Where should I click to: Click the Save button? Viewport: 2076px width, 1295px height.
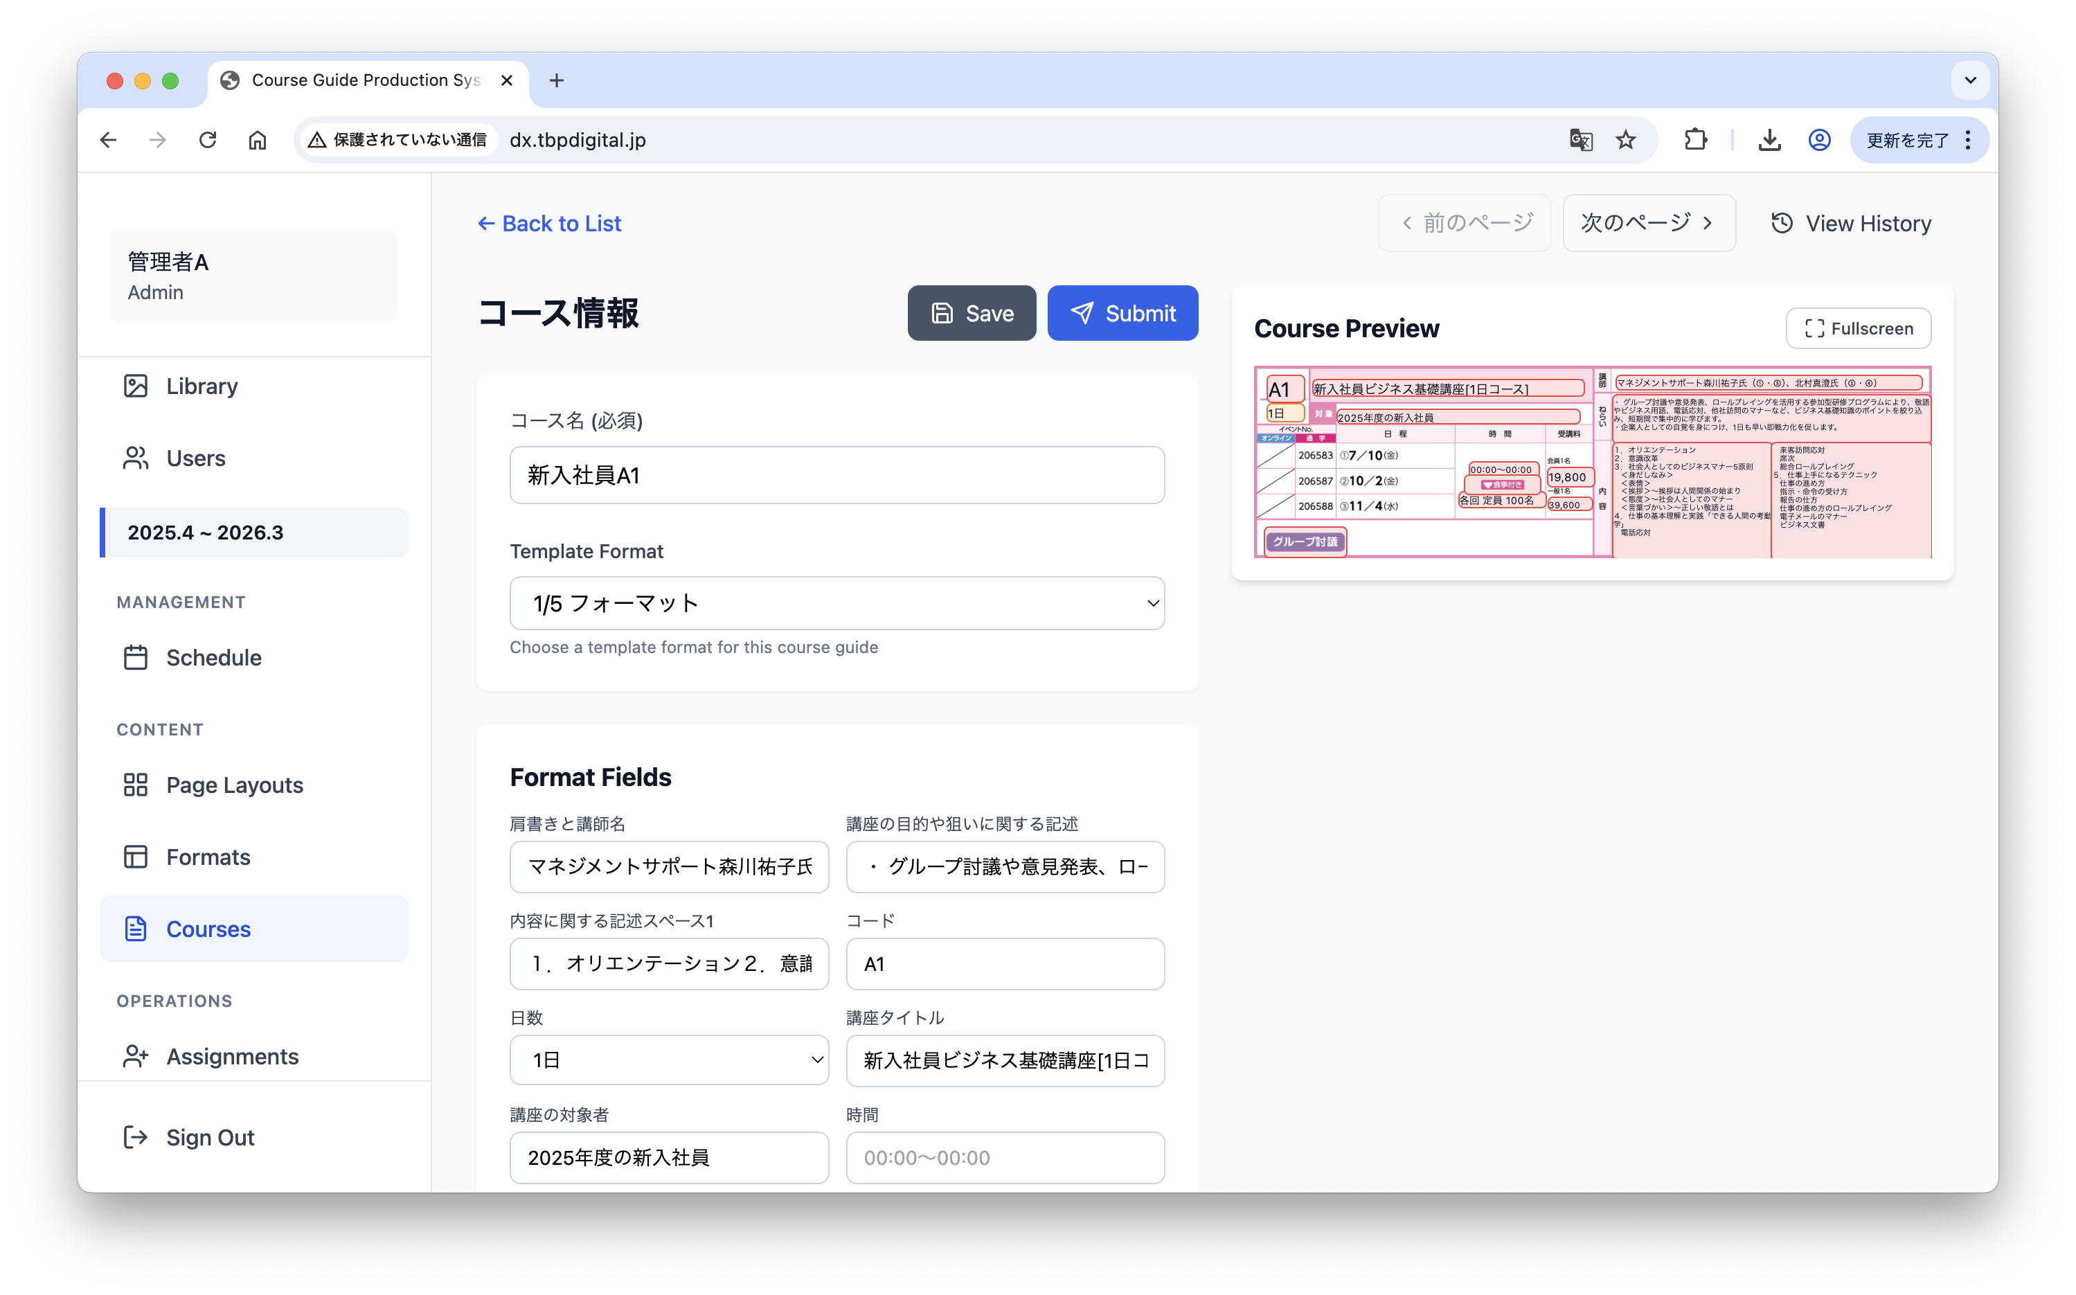coord(972,312)
